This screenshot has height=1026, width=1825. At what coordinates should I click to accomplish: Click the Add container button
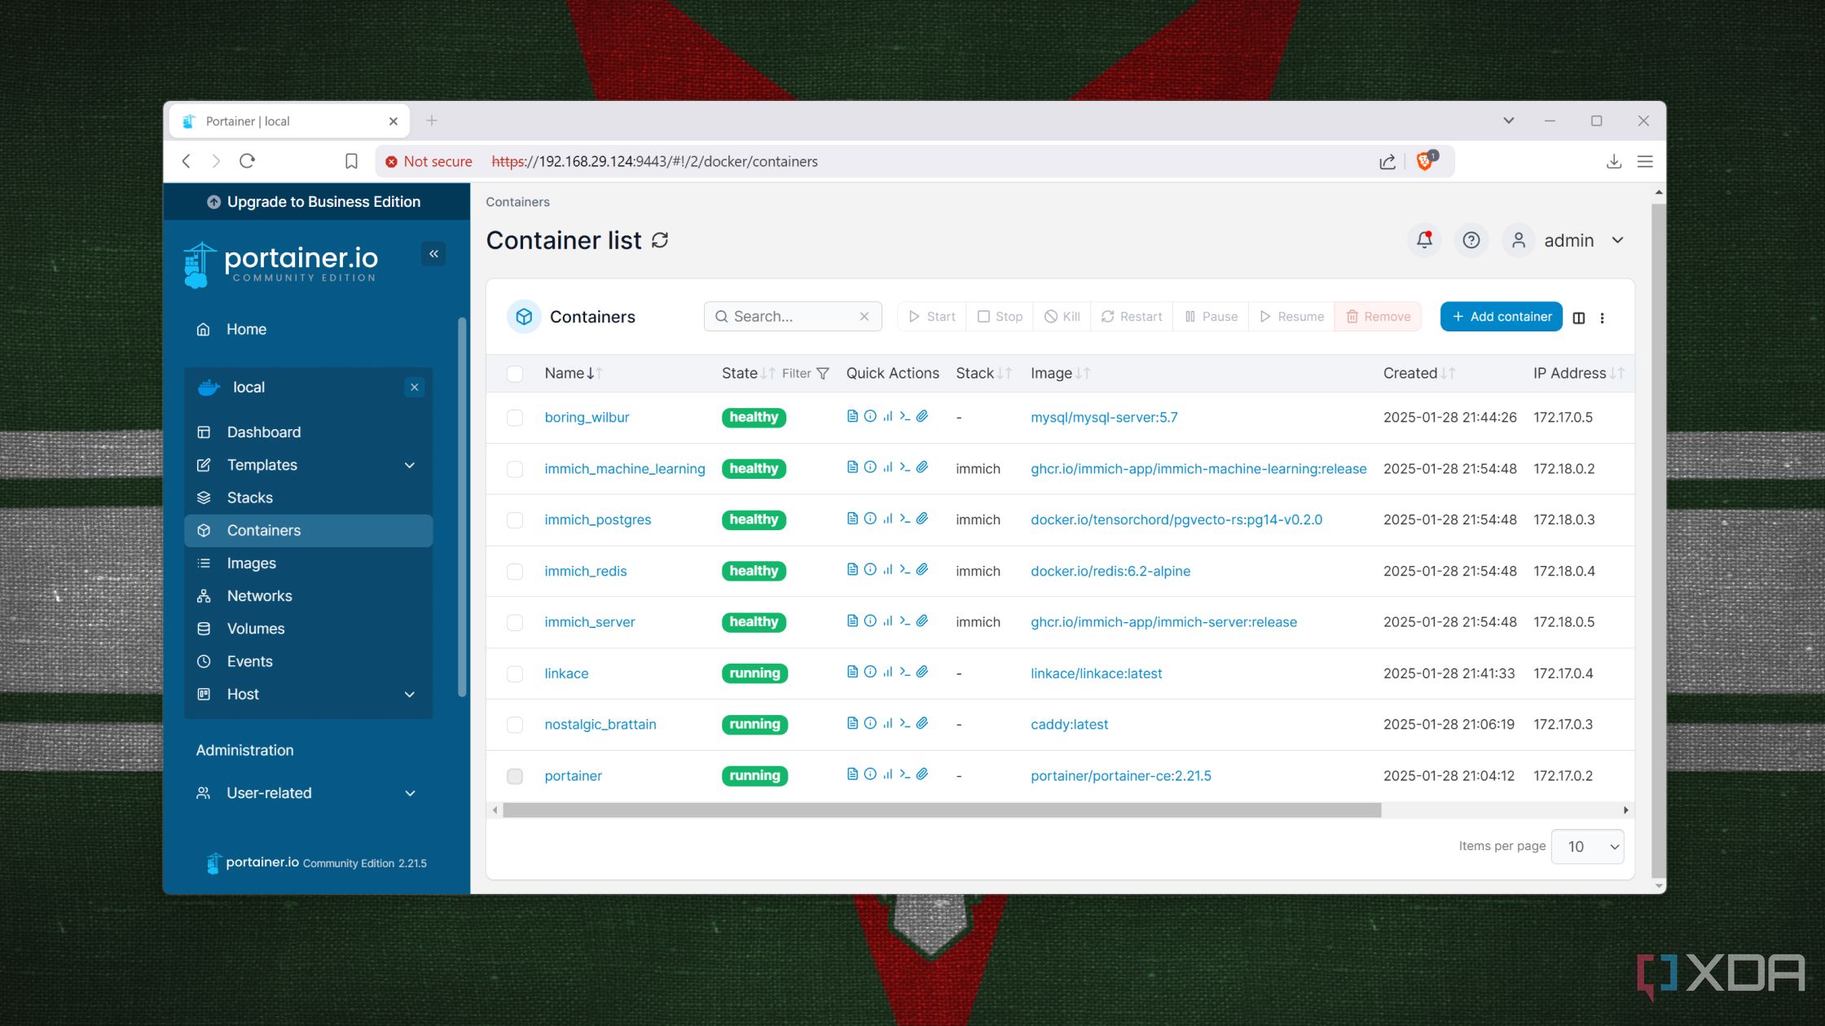click(x=1500, y=317)
